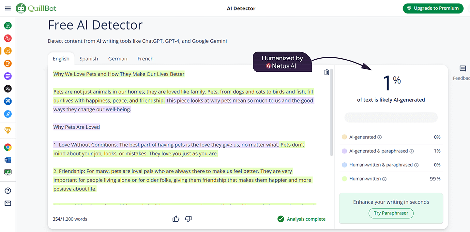Open the Translator sidebar icon
Image resolution: width=470 pixels, height=232 pixels.
tap(8, 89)
